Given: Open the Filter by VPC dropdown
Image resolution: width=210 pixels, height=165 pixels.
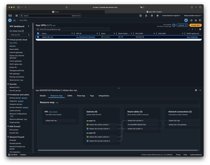Looking at the screenshot, I should click(20, 35).
